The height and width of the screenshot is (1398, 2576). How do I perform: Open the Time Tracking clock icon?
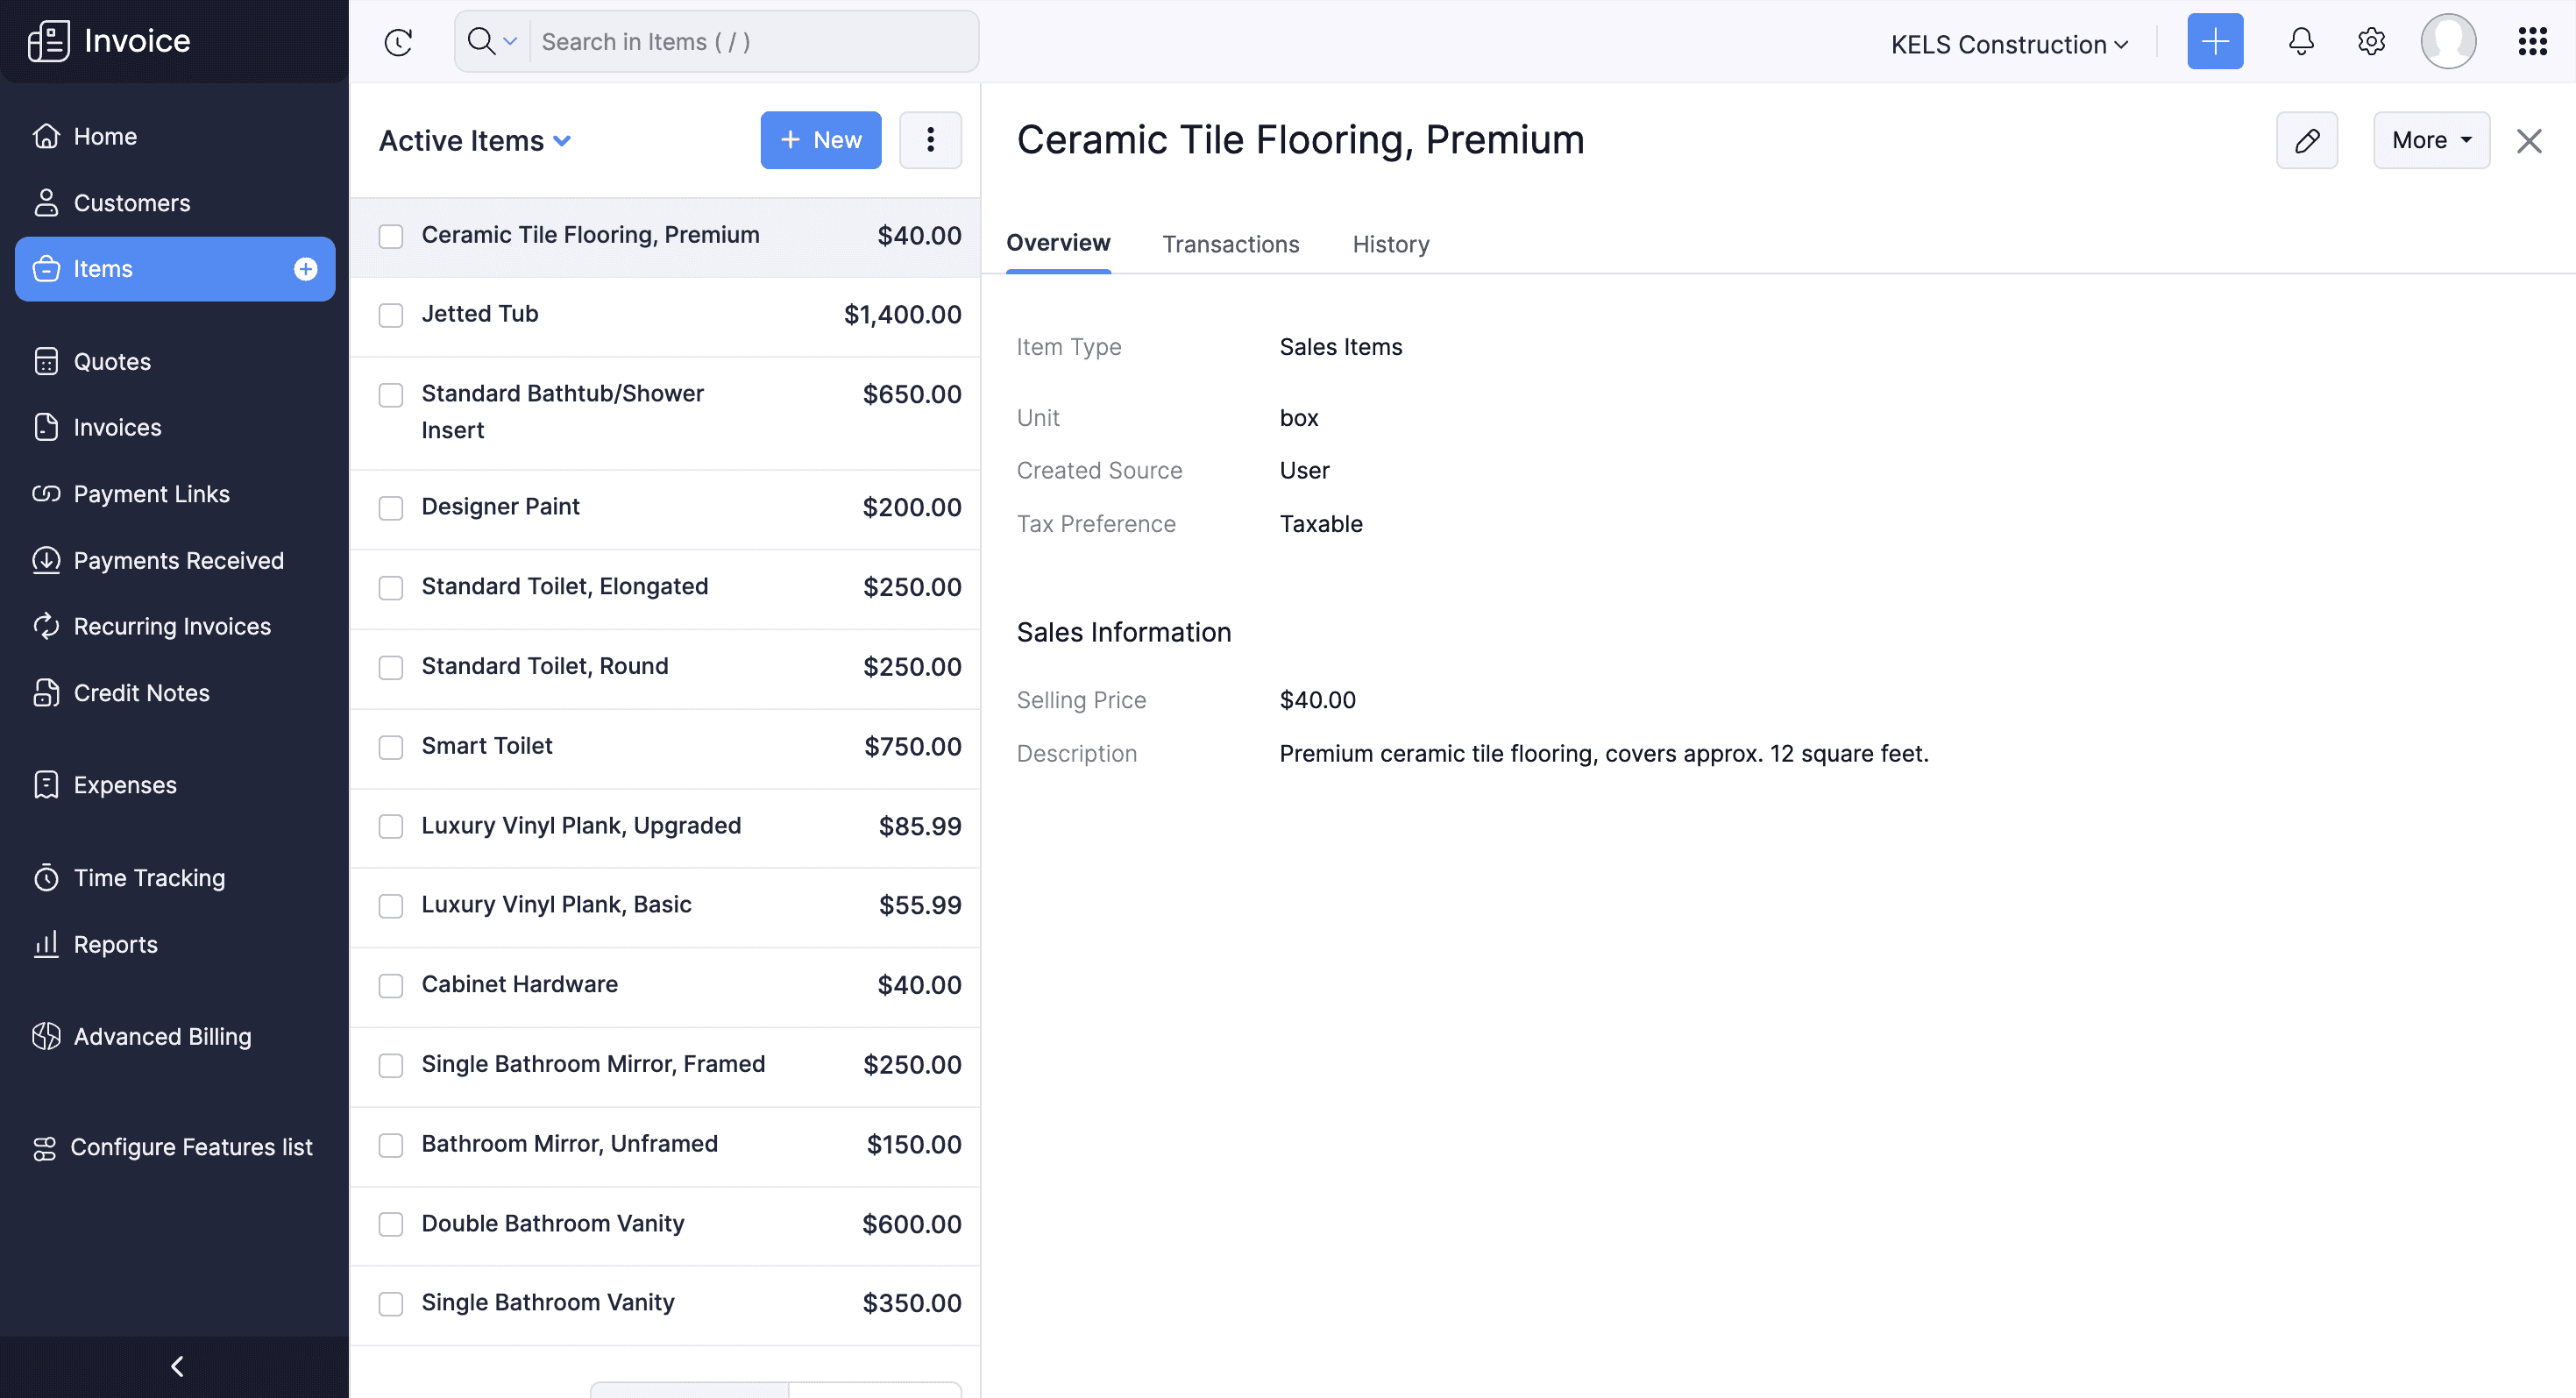click(x=46, y=878)
